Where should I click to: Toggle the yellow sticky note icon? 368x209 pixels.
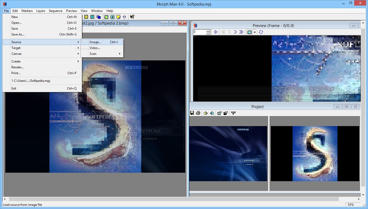point(118,17)
